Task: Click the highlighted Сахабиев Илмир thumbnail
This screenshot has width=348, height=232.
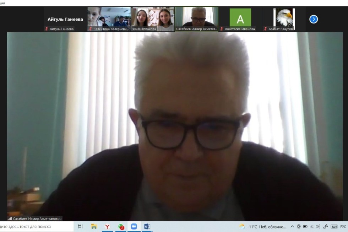Action: 196,19
